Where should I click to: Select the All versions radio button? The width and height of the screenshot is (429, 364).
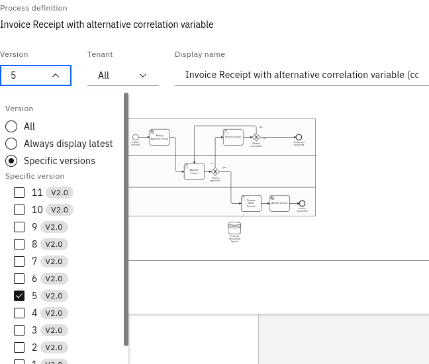tap(11, 126)
